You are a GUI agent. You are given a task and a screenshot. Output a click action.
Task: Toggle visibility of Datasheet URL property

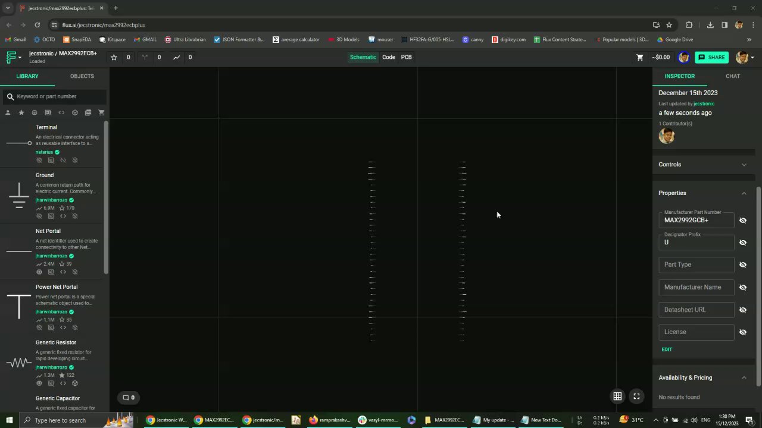point(743,310)
